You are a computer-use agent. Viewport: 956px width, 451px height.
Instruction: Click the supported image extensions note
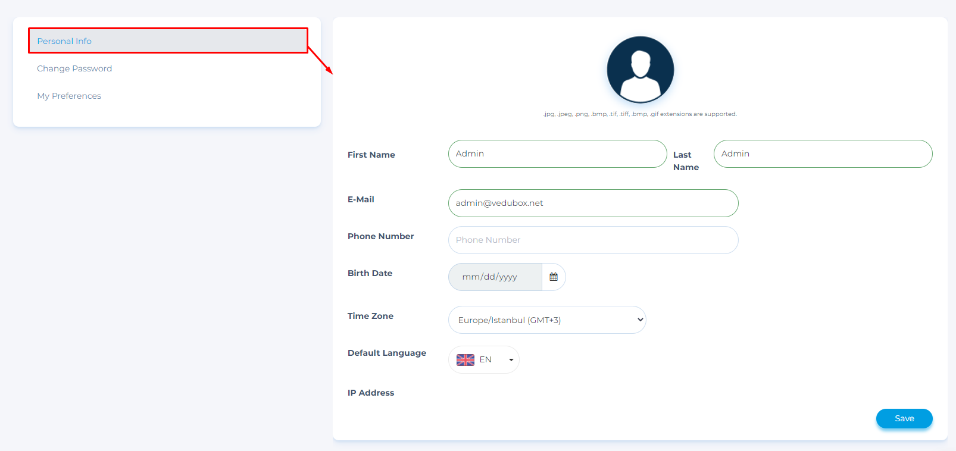pos(640,114)
